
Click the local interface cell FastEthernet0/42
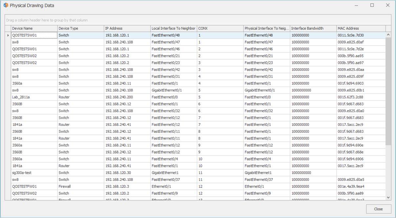pyautogui.click(x=174, y=69)
